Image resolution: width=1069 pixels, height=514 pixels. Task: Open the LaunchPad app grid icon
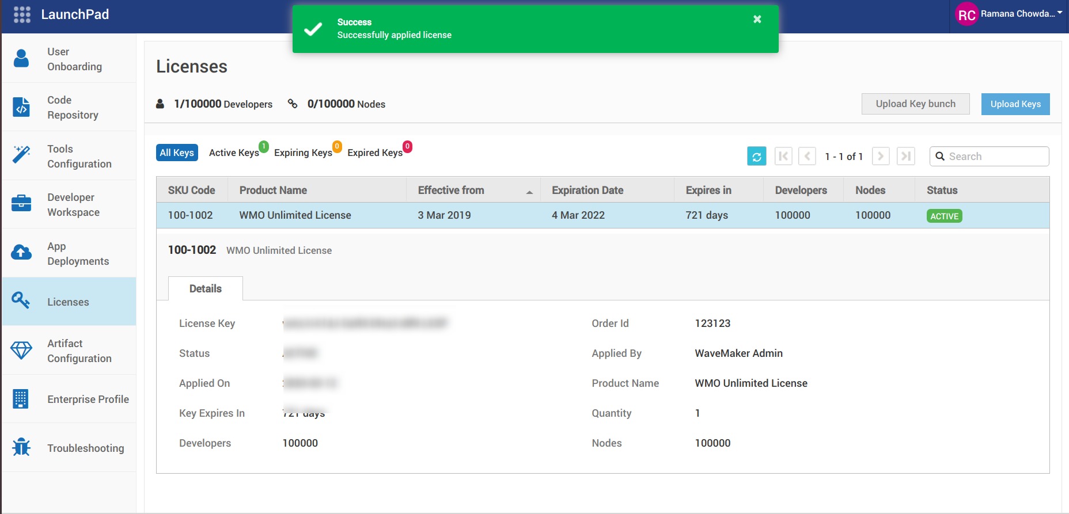pyautogui.click(x=22, y=15)
